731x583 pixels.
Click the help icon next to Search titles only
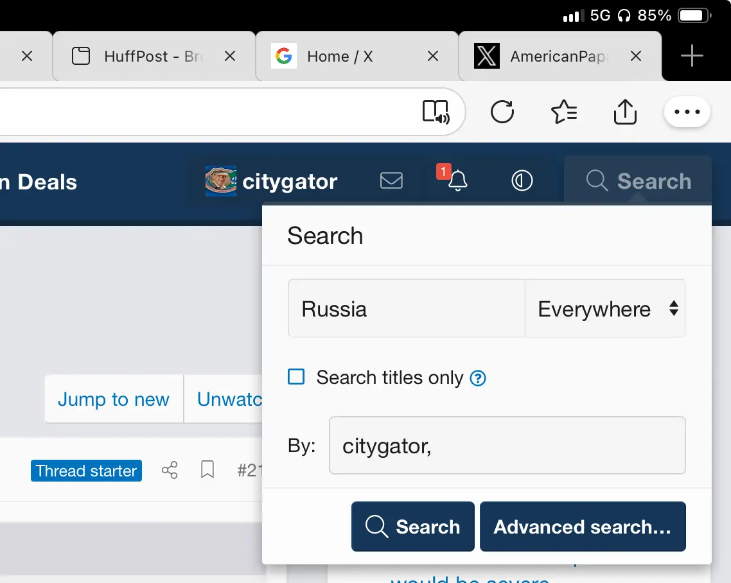(x=478, y=378)
